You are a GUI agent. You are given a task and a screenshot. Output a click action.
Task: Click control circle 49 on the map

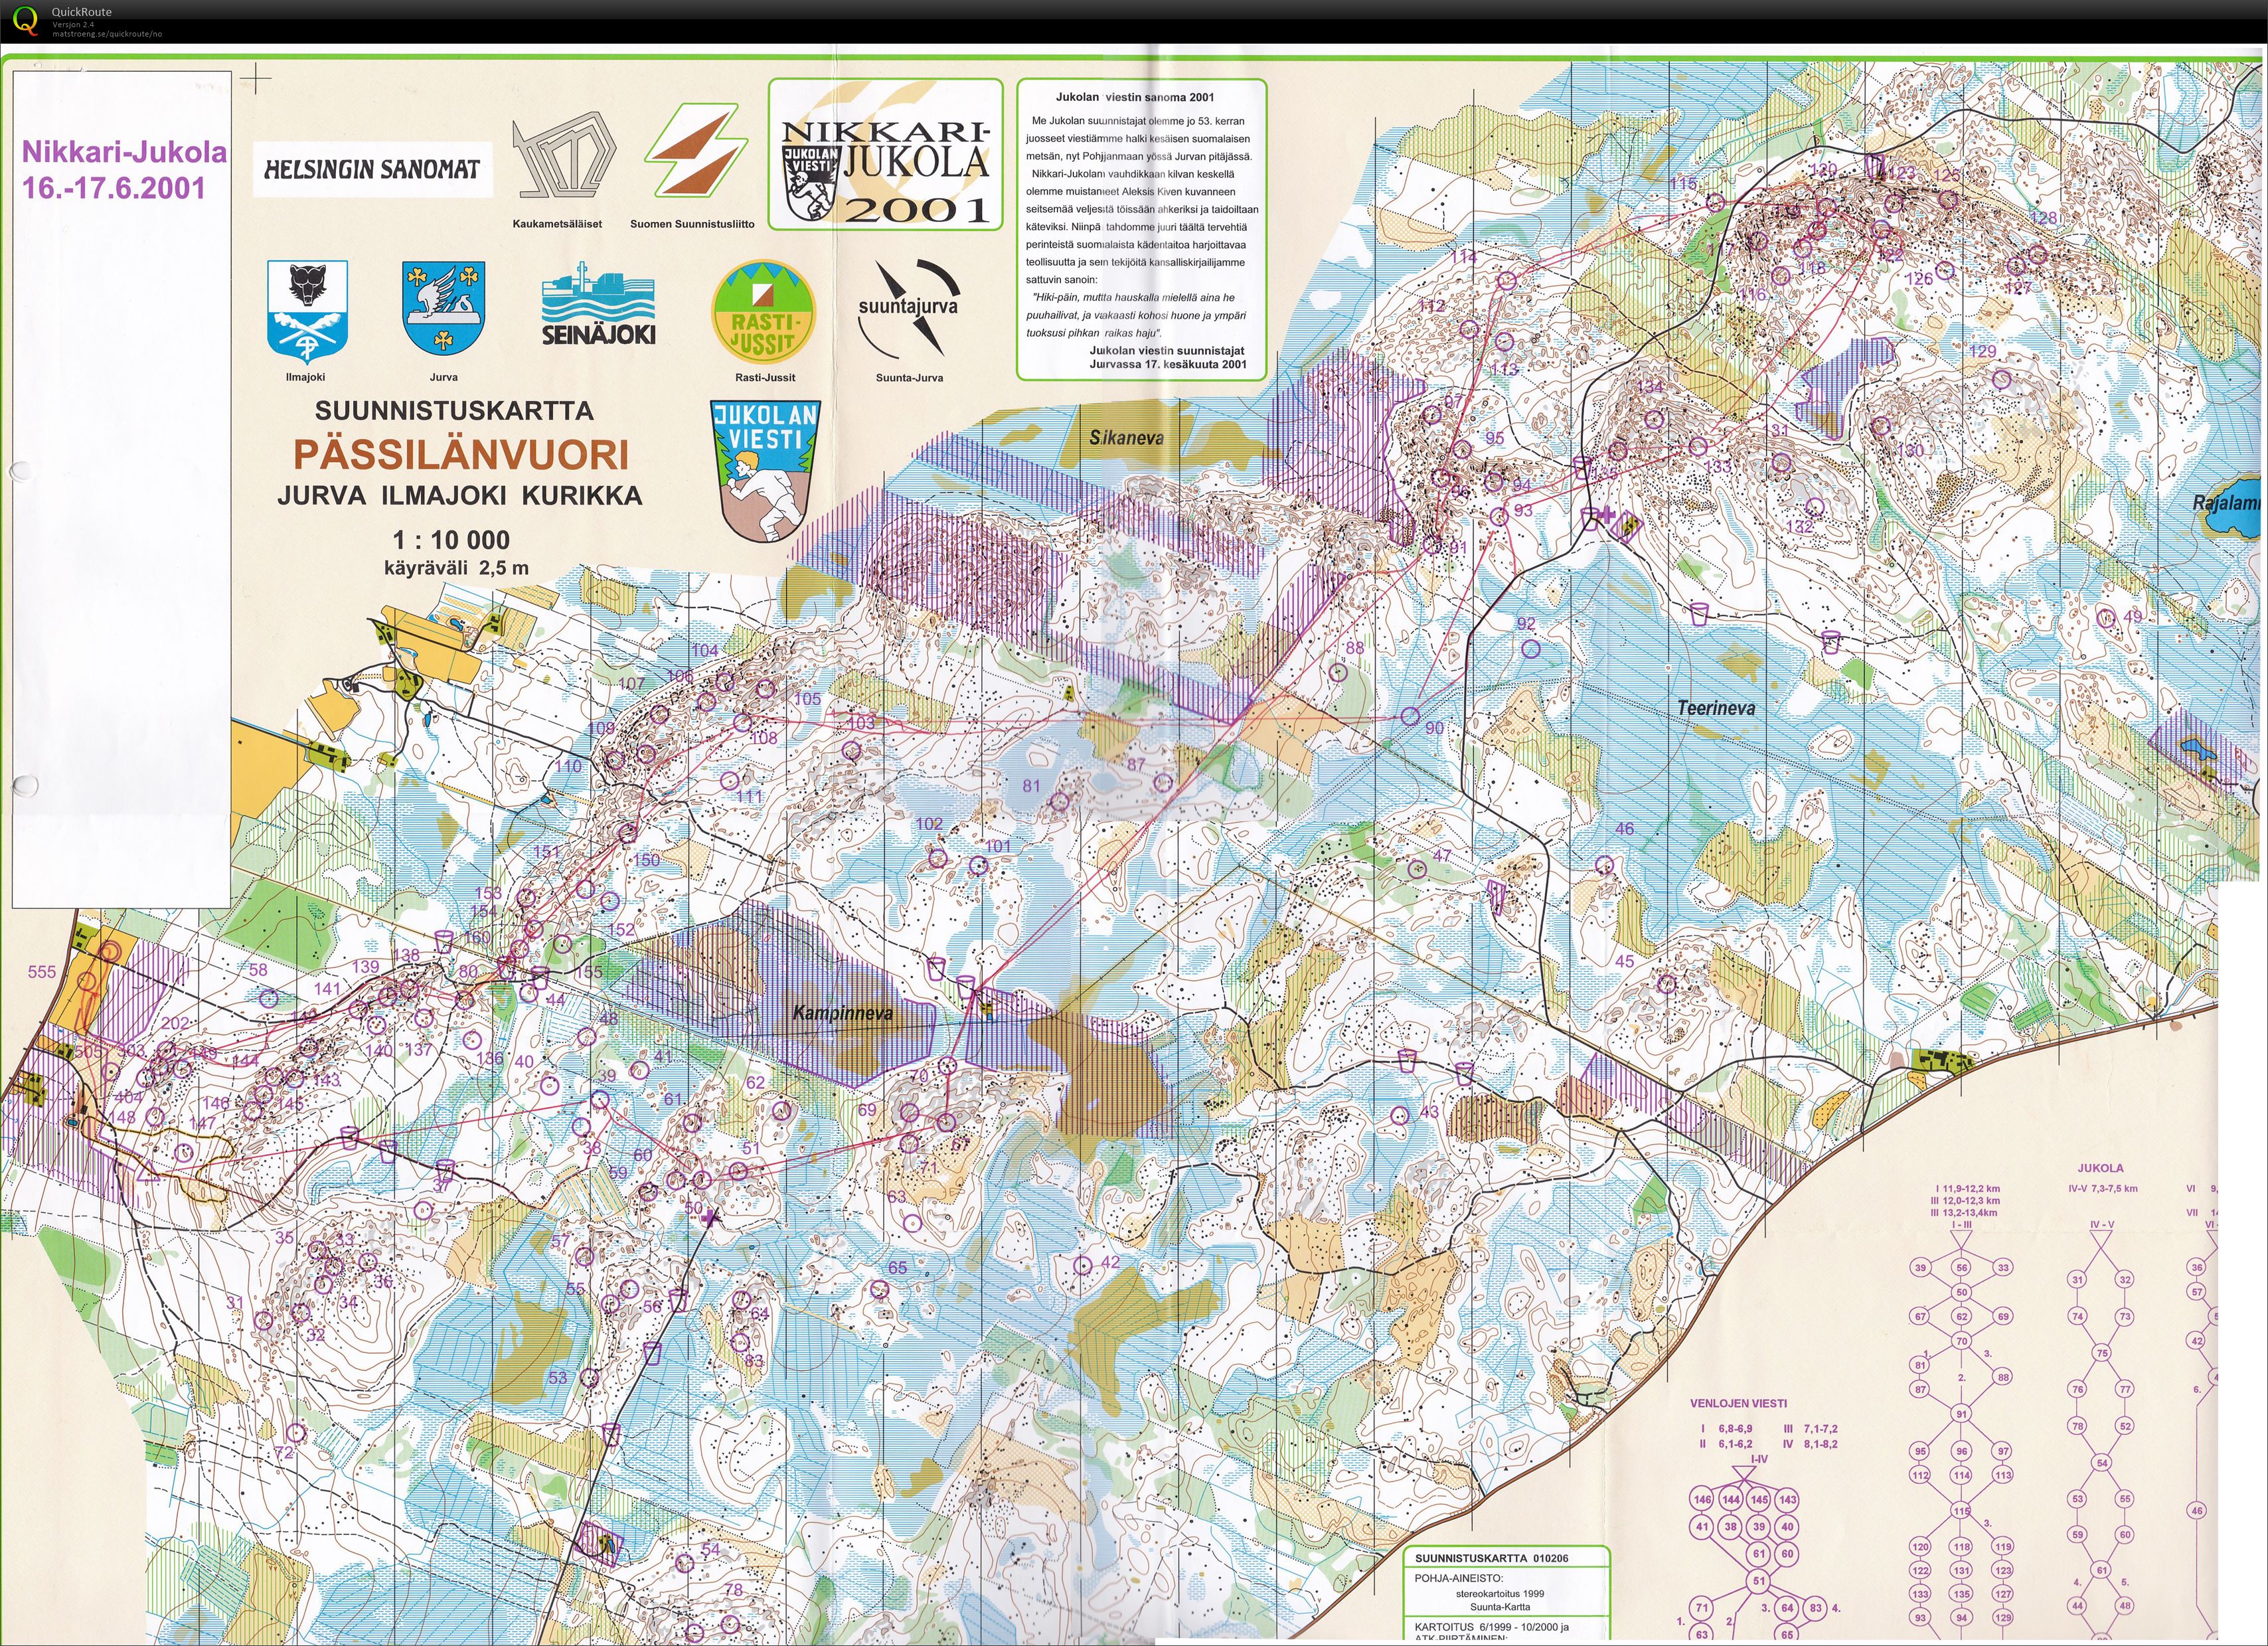2106,618
